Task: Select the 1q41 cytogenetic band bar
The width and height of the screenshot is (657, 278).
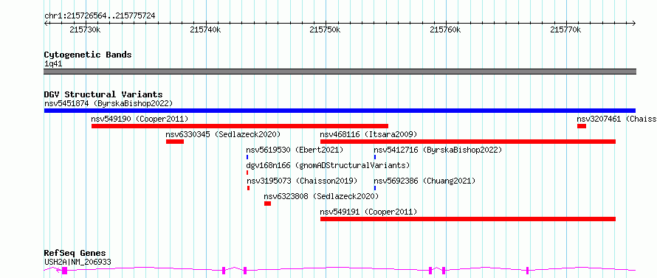Action: click(x=340, y=72)
